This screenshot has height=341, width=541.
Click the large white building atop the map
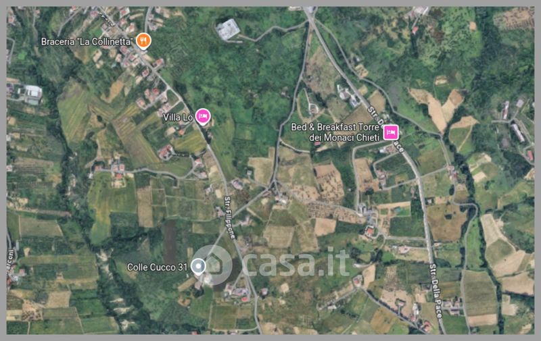(228, 30)
